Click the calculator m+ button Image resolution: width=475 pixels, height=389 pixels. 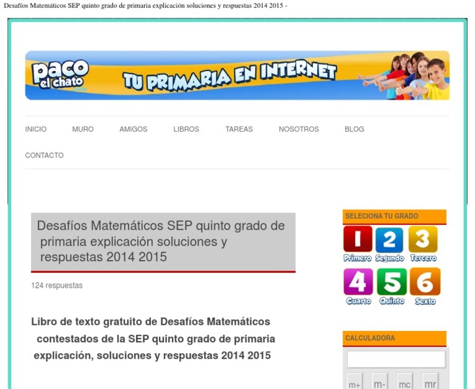pyautogui.click(x=354, y=382)
